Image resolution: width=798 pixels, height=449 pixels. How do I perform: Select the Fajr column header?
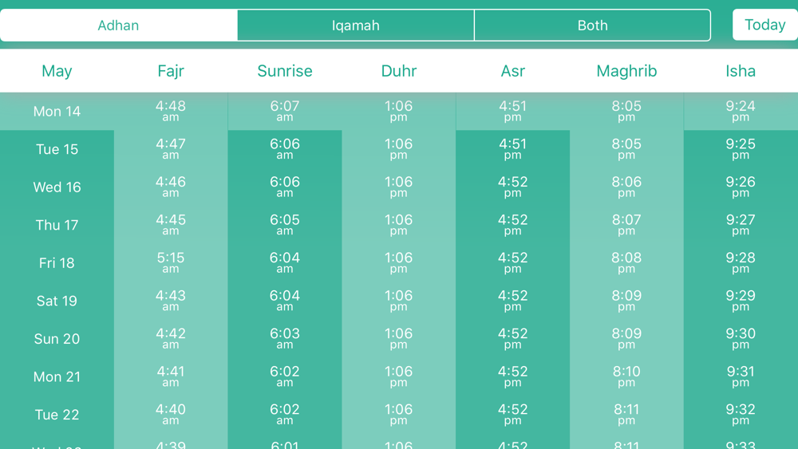[171, 71]
